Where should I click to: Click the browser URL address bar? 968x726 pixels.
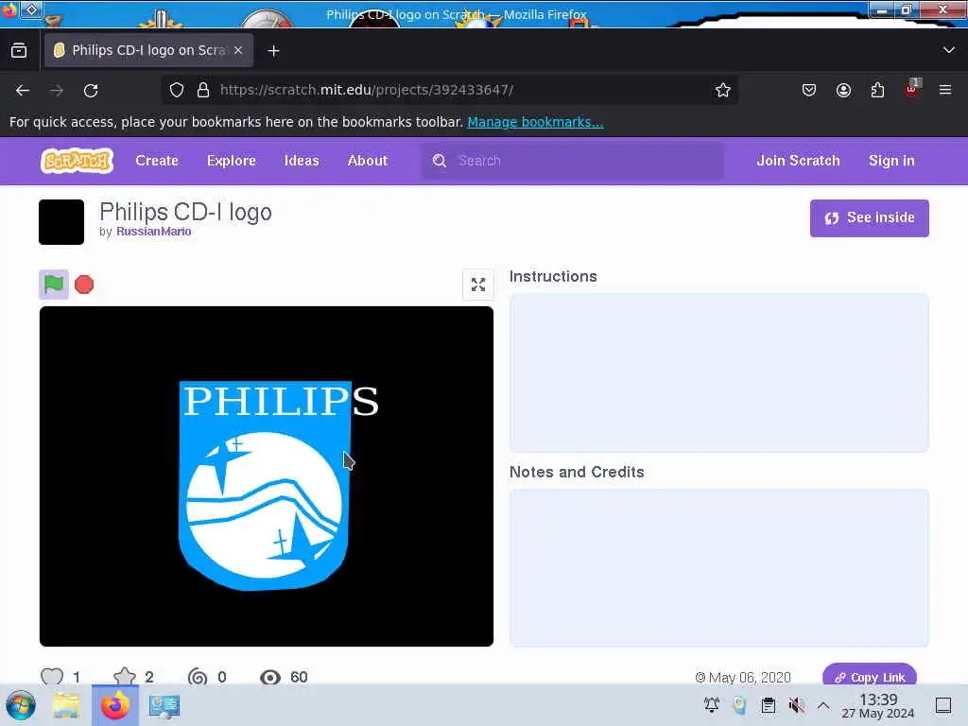coord(451,90)
